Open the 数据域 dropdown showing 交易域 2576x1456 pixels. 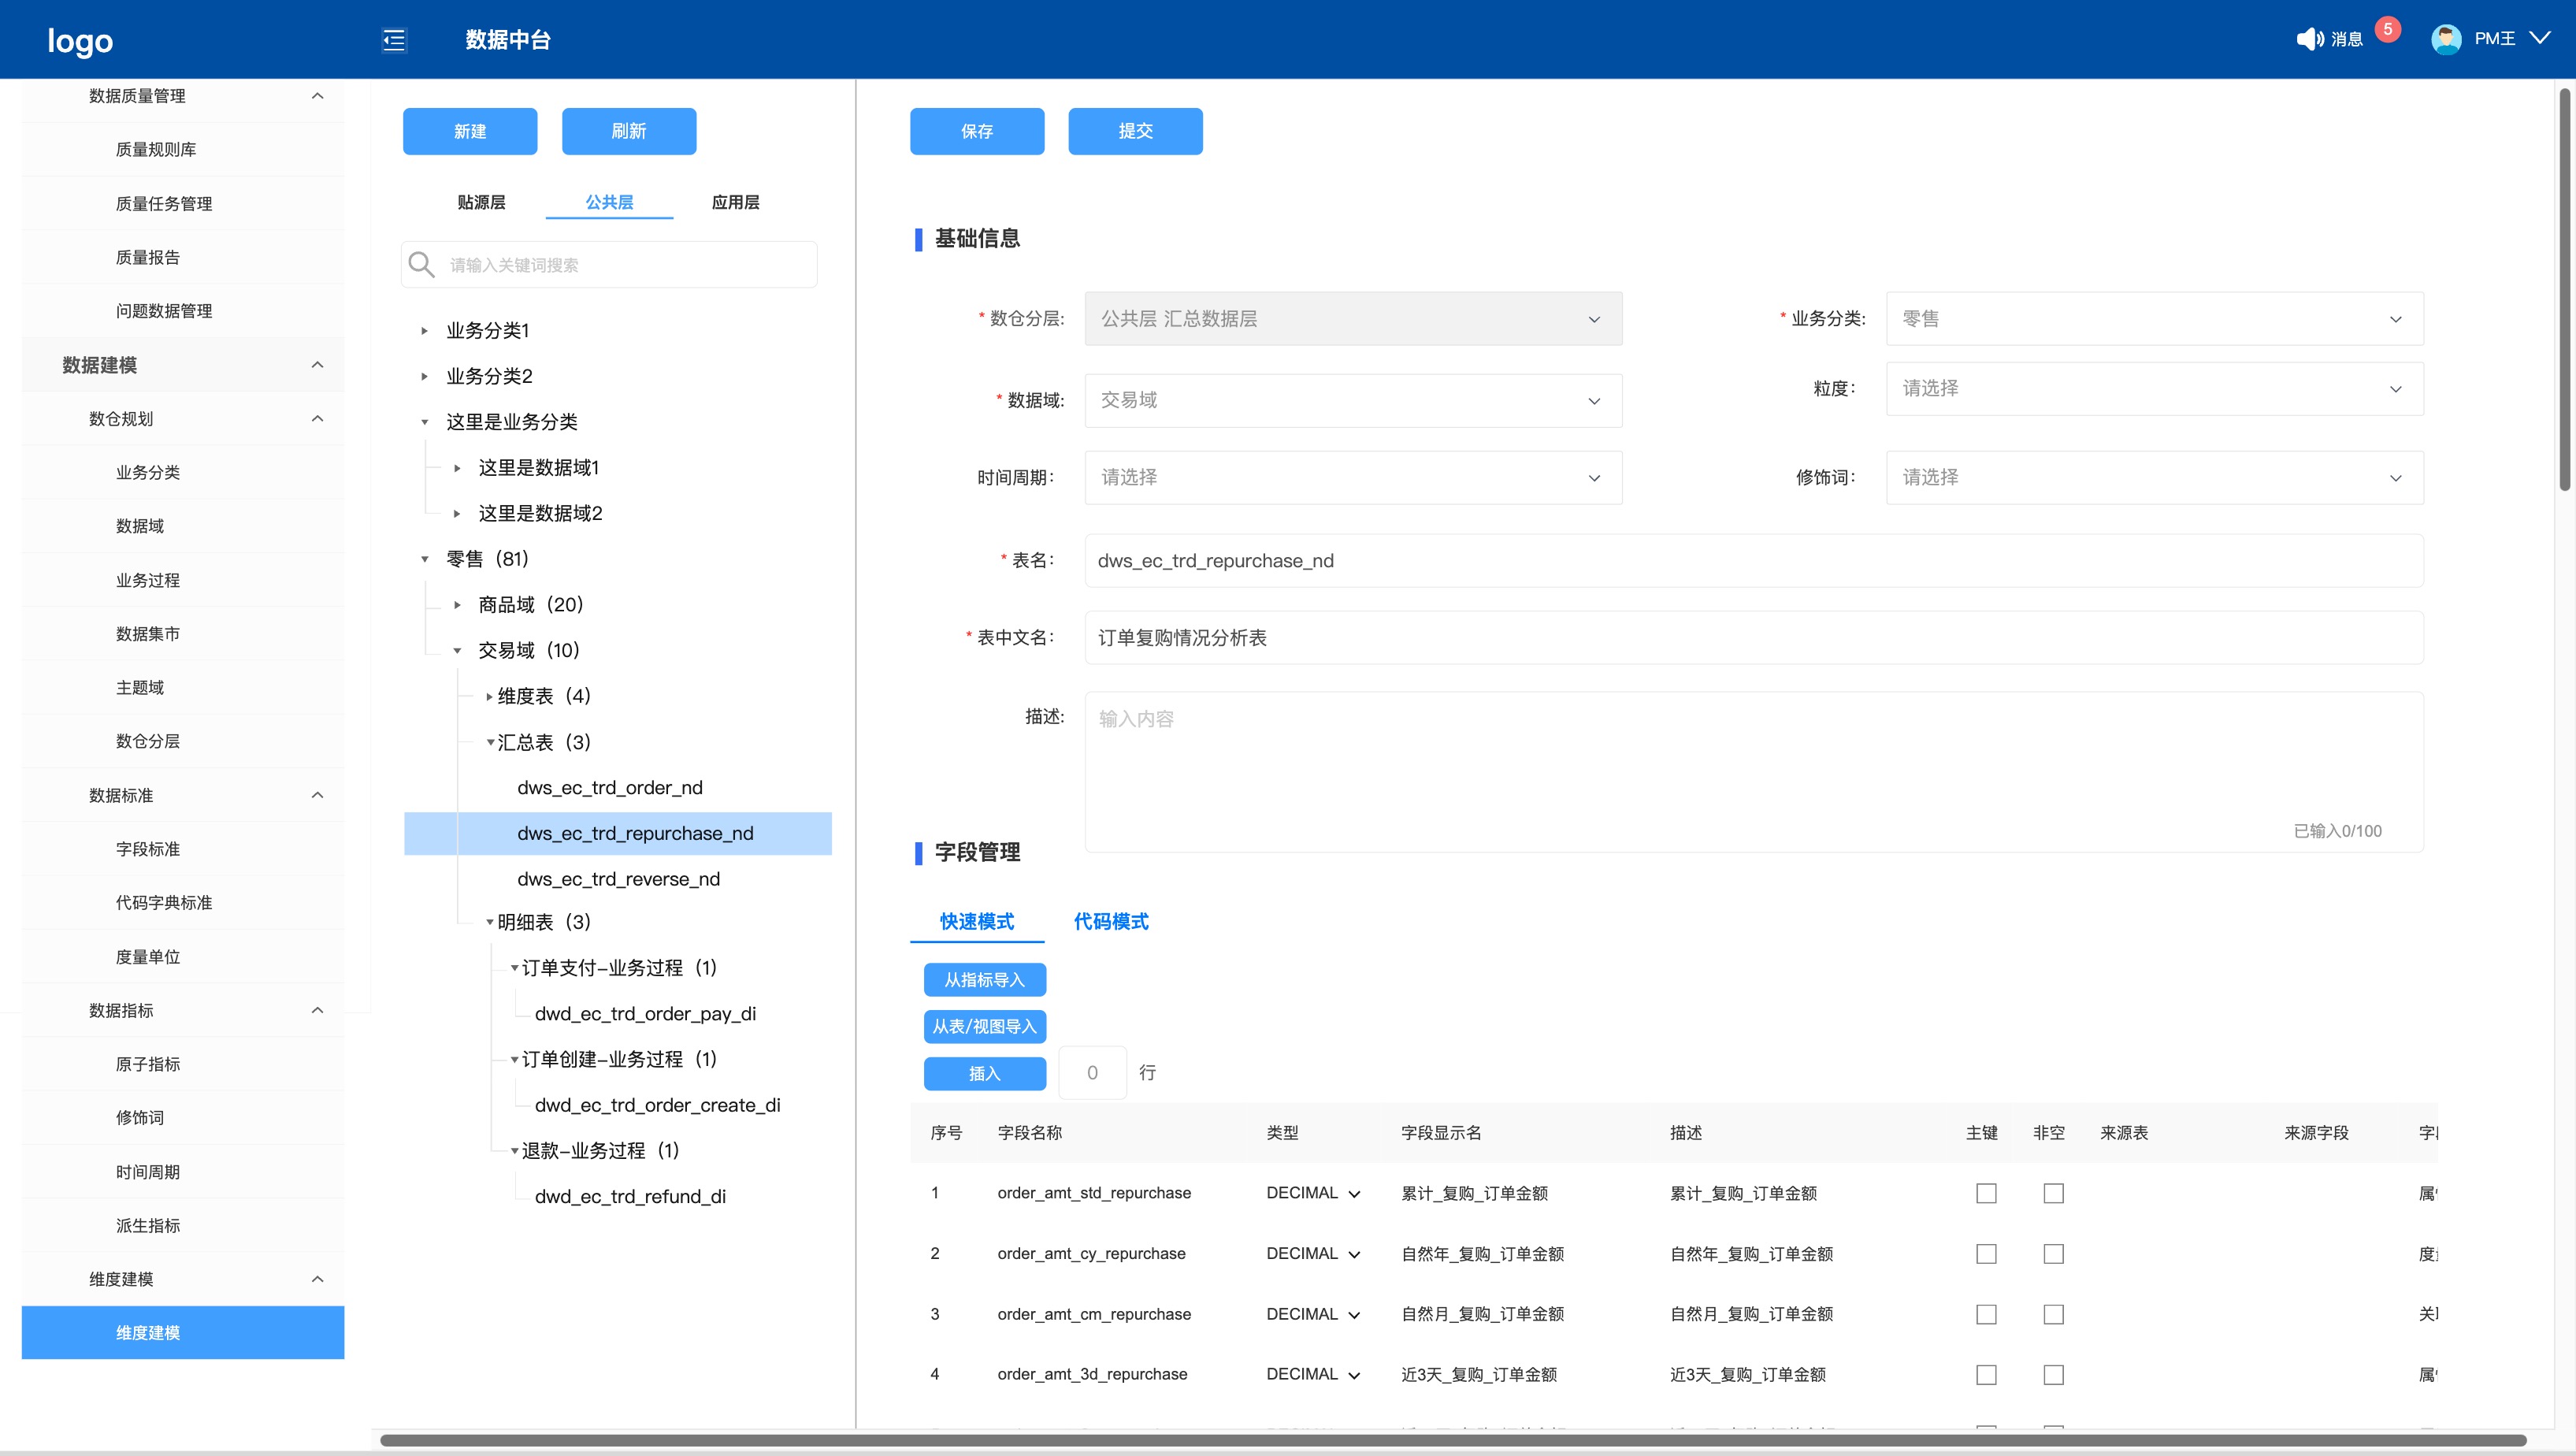pos(1353,400)
